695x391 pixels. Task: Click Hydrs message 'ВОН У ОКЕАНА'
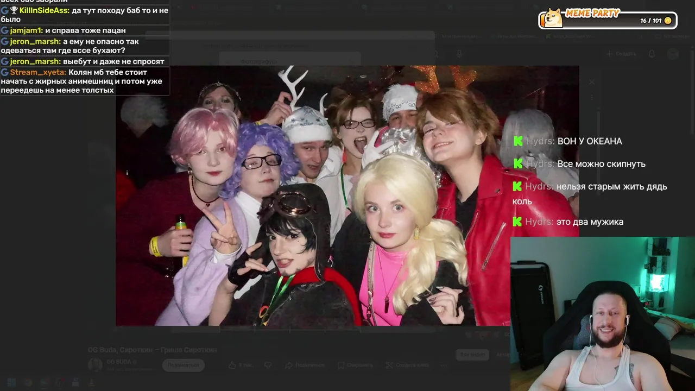pyautogui.click(x=590, y=141)
